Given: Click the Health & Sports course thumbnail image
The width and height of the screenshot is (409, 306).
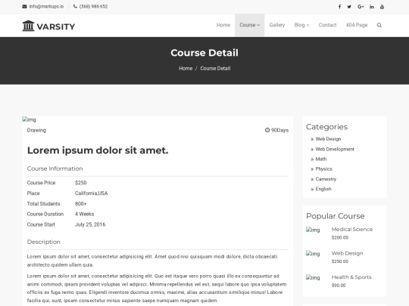Looking at the screenshot, I should click(313, 277).
